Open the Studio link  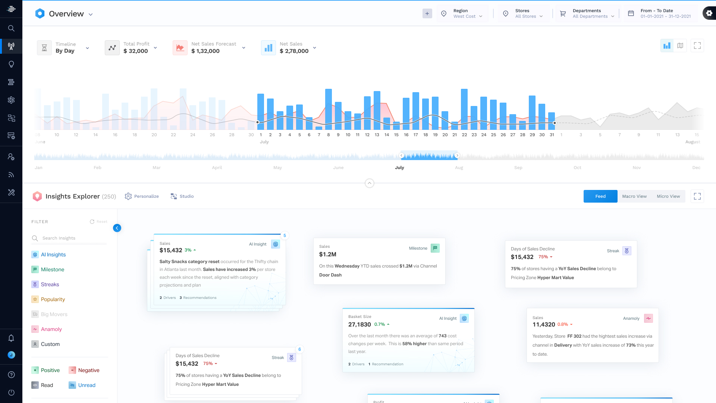pyautogui.click(x=182, y=196)
